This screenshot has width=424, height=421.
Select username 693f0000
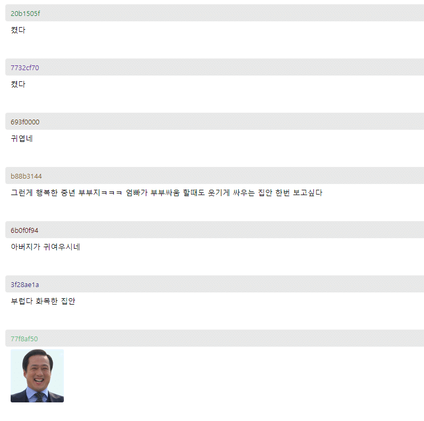[x=25, y=122]
